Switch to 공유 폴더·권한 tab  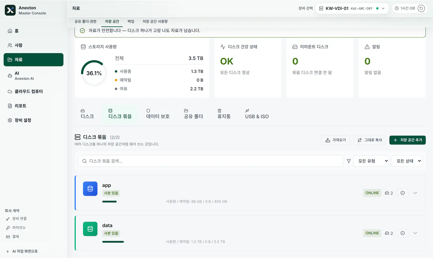click(85, 22)
